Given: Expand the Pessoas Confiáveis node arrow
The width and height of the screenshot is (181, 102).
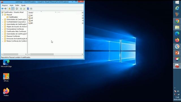Looking at the screenshot, I should (x=3, y=36).
